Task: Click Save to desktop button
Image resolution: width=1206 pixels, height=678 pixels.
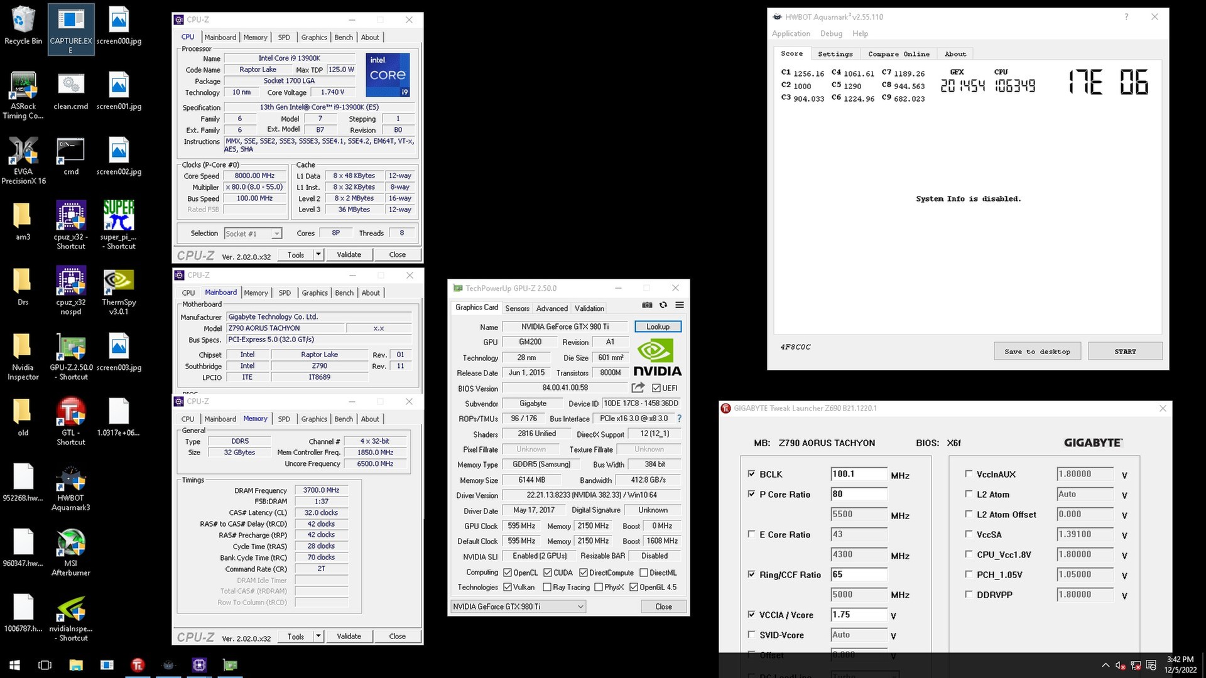Action: pyautogui.click(x=1037, y=352)
